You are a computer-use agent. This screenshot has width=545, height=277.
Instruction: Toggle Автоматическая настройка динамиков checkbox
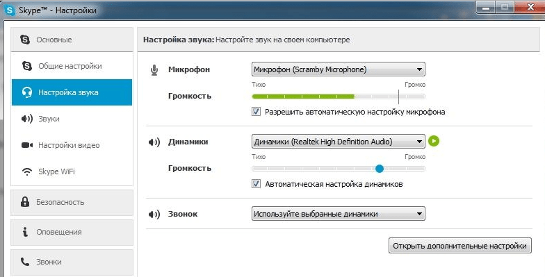tap(256, 184)
